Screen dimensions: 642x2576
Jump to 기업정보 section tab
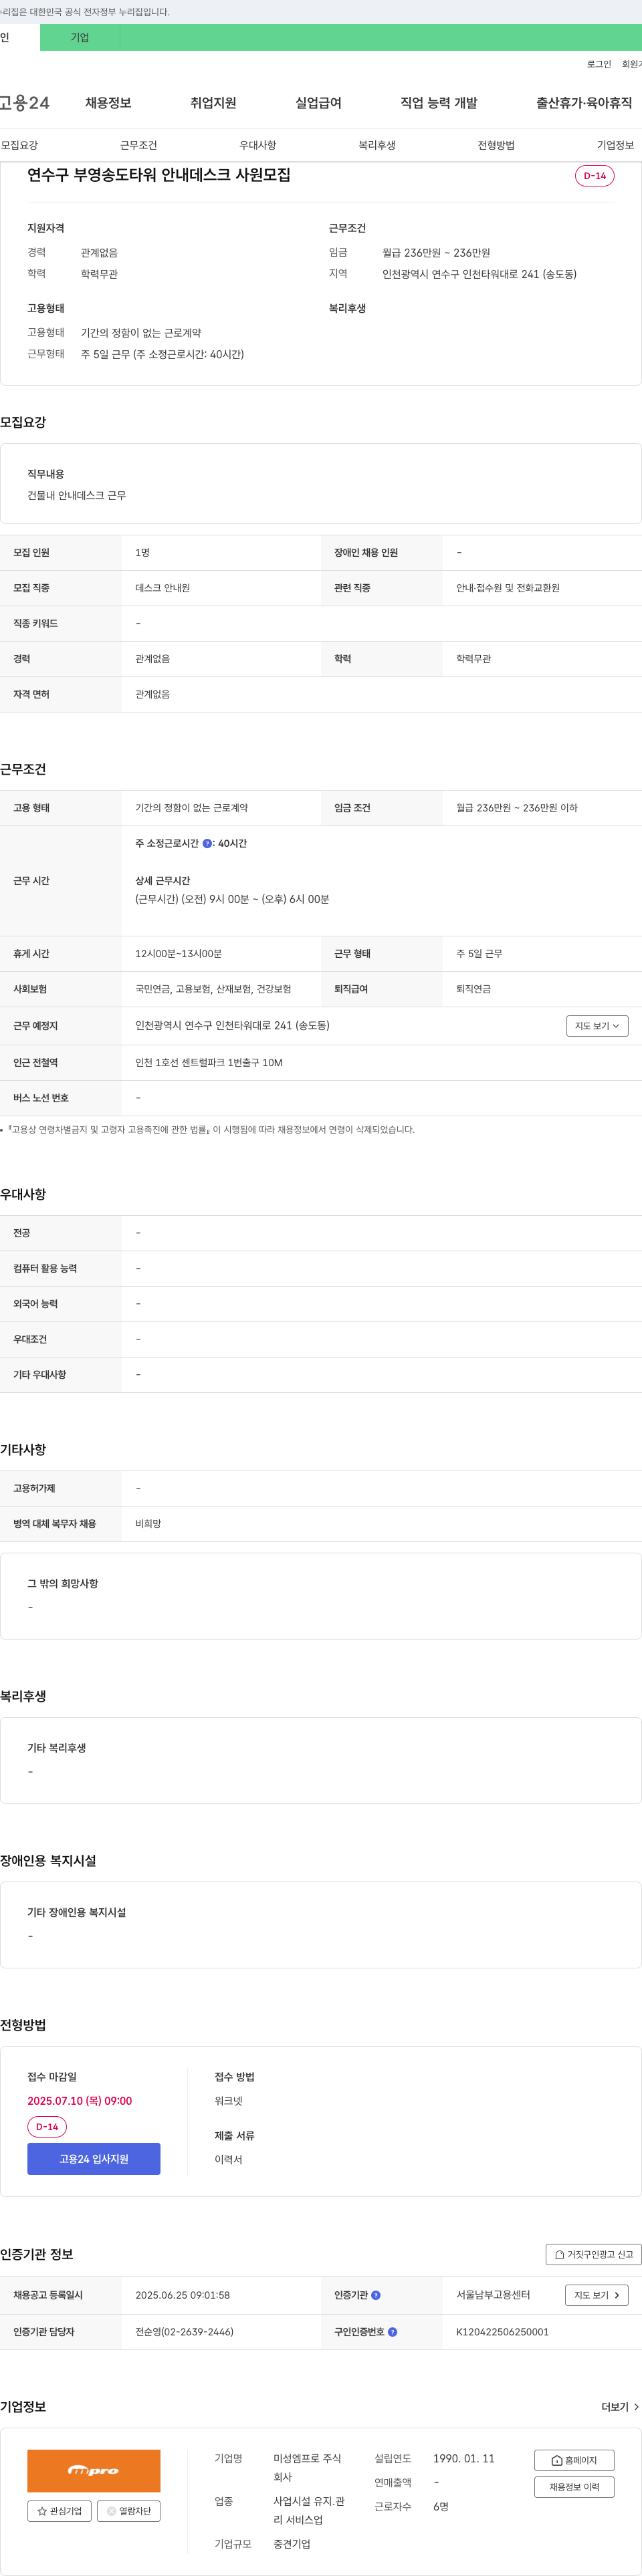615,145
